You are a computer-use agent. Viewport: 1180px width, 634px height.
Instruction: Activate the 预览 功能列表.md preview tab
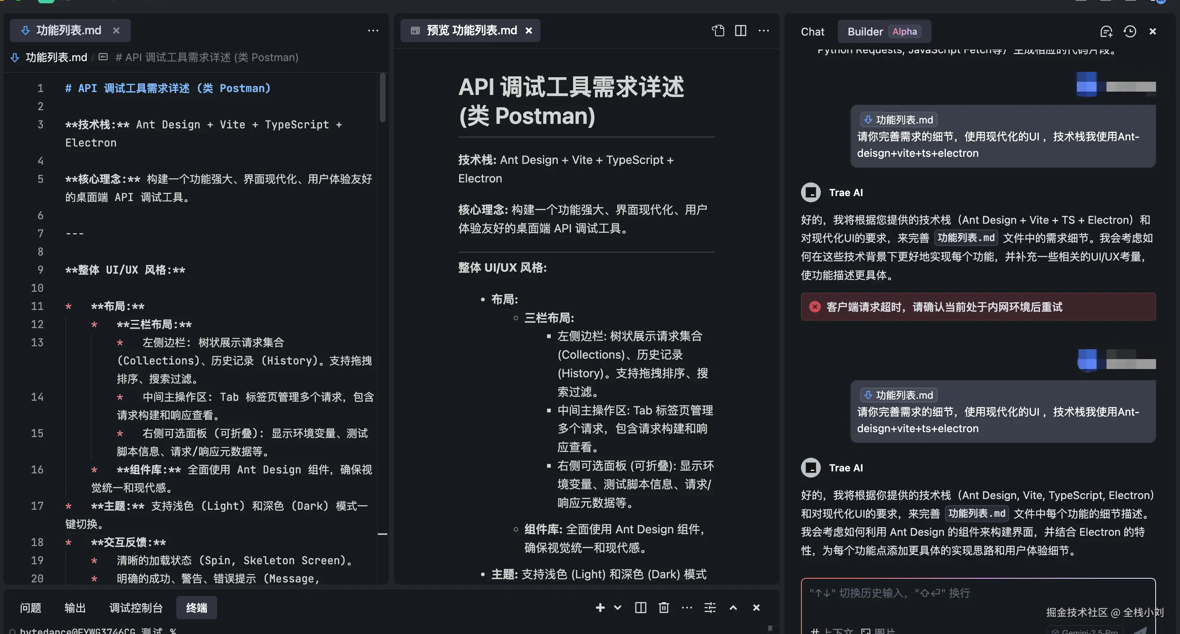[x=470, y=31]
